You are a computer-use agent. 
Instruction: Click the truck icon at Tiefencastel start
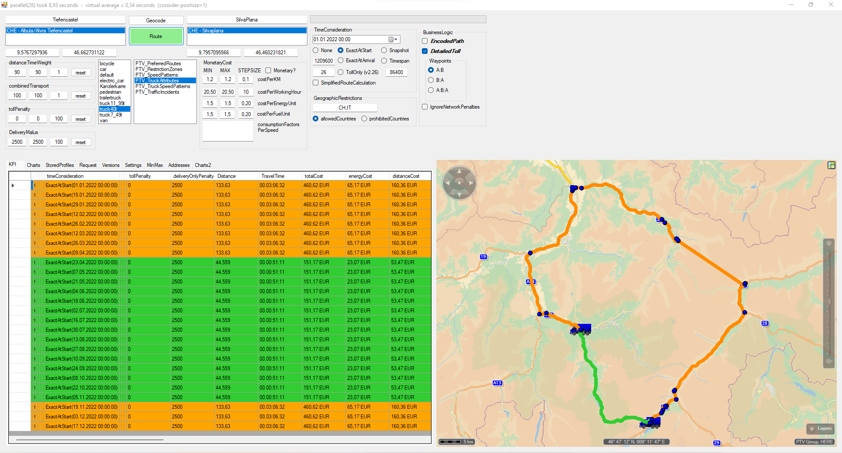click(580, 329)
